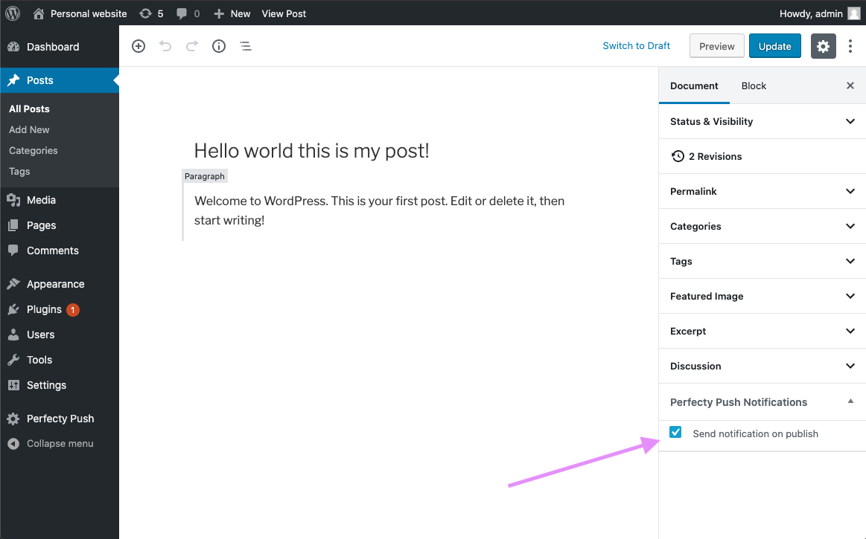
Task: Open the content structure info icon
Action: pyautogui.click(x=219, y=46)
